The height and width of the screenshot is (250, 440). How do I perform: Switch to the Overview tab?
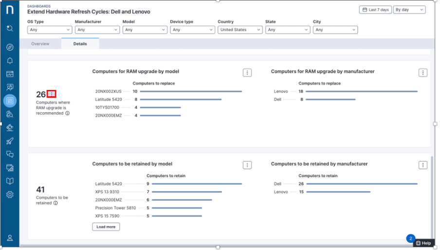coord(40,44)
